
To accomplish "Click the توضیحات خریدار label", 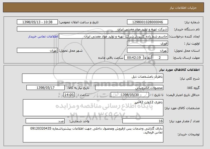I will coord(188,134).
